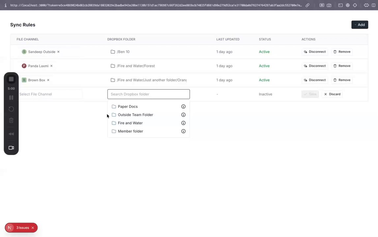
Task: Show info for the Paper Docs folder
Action: [183, 107]
